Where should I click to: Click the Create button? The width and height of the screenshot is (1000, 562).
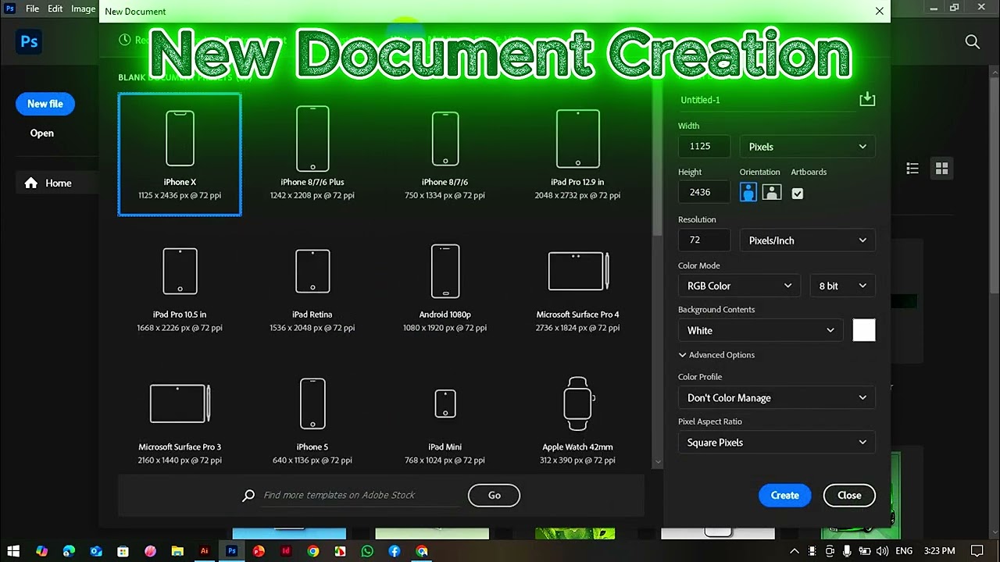784,495
